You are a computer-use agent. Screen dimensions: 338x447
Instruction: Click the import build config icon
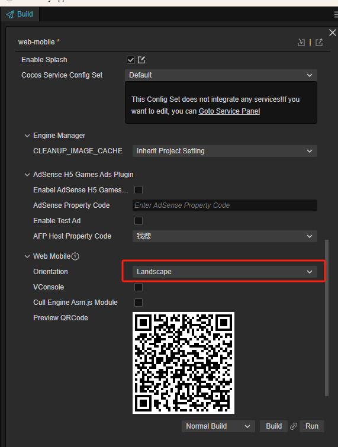tap(301, 43)
